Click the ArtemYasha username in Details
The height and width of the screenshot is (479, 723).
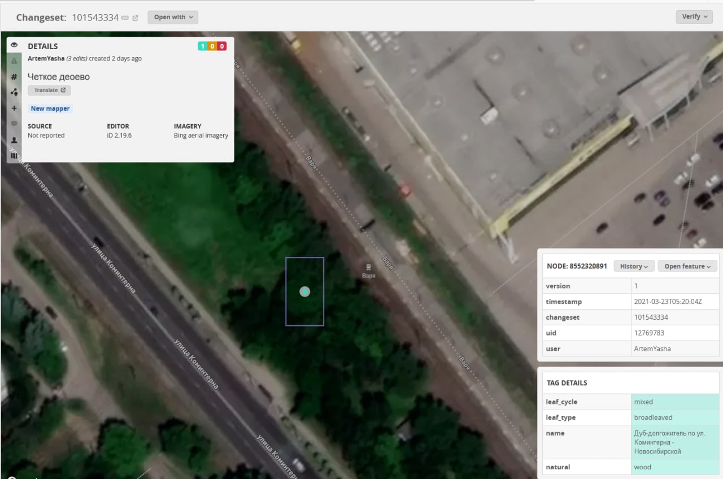(x=46, y=58)
